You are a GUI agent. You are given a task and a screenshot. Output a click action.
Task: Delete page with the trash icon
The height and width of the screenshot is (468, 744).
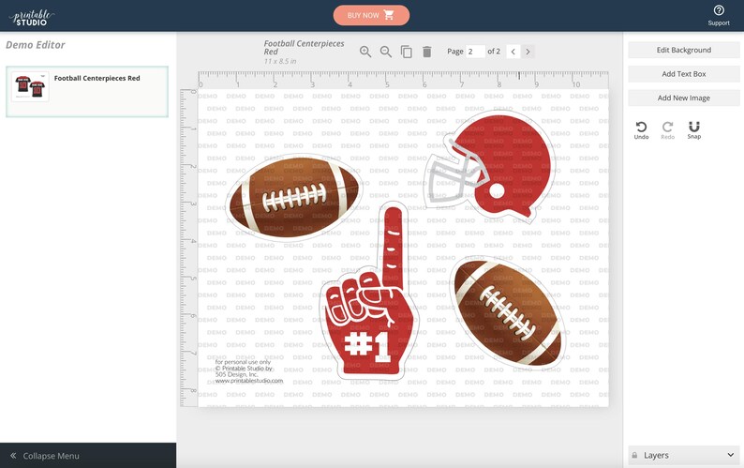427,52
